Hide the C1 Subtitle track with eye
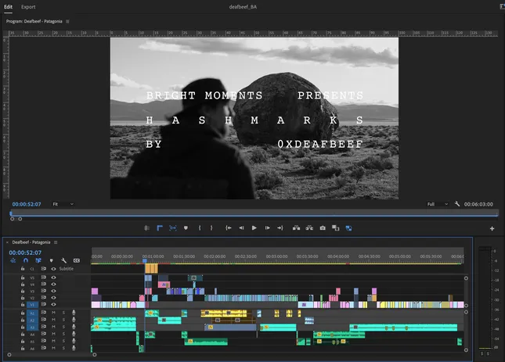The image size is (505, 362). [53, 269]
